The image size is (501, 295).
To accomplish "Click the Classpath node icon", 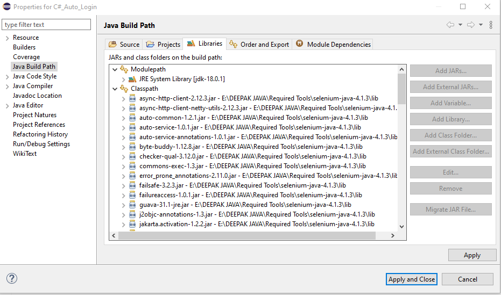I will [x=124, y=89].
